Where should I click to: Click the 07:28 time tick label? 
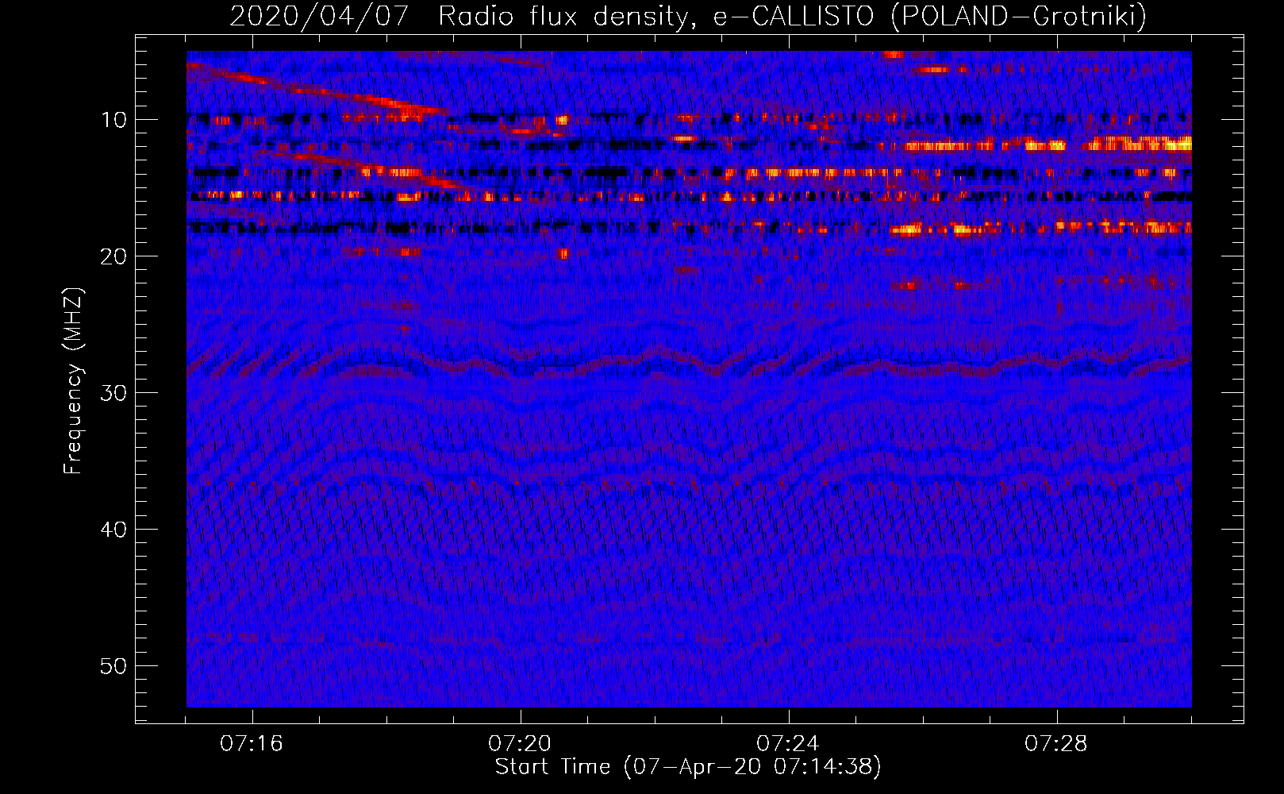pos(1056,744)
